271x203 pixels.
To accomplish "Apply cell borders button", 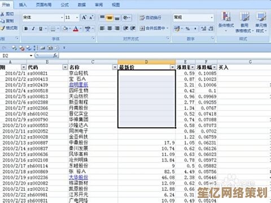I will click(x=53, y=29).
